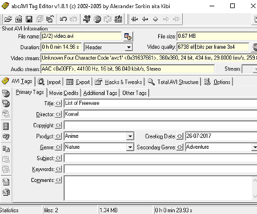Open the Hacks & Tweaks tab

point(118,82)
